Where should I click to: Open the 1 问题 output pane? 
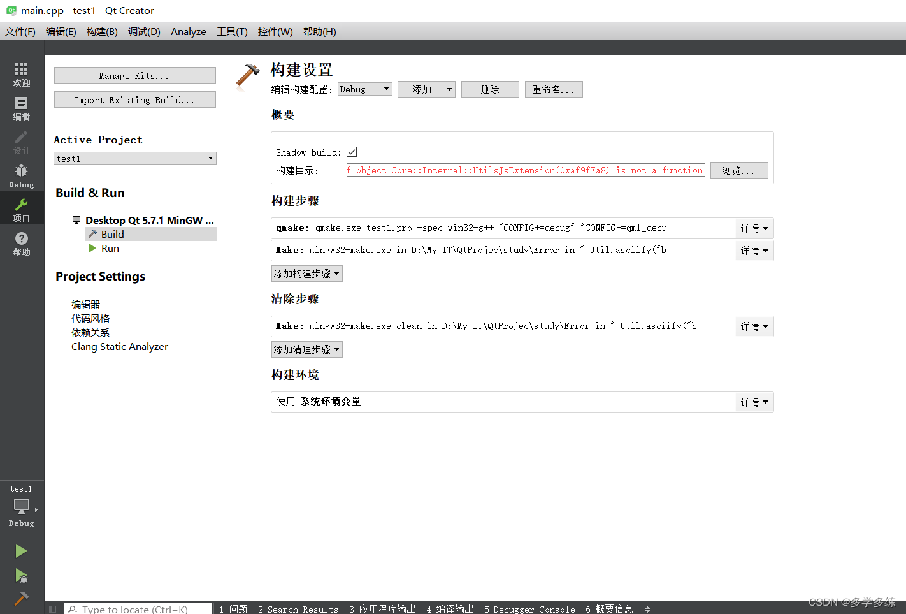tap(233, 609)
